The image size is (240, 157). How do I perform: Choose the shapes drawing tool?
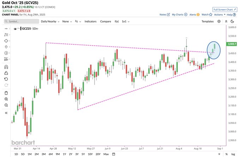tap(6, 41)
